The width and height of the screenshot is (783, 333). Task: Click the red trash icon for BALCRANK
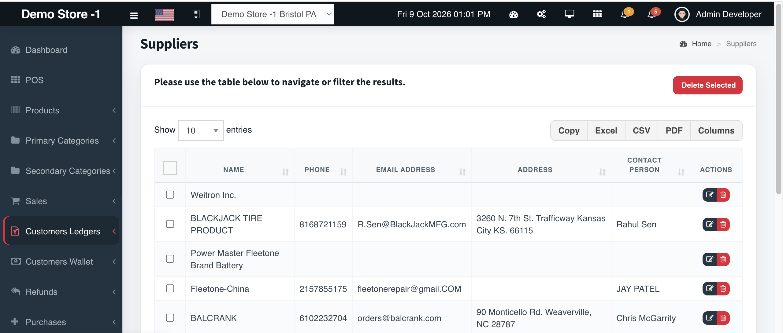point(723,318)
